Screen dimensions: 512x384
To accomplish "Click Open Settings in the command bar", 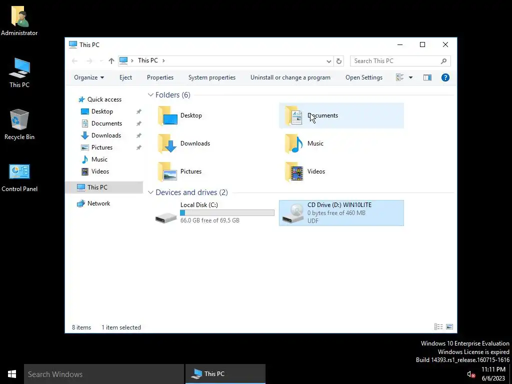I will [x=364, y=77].
